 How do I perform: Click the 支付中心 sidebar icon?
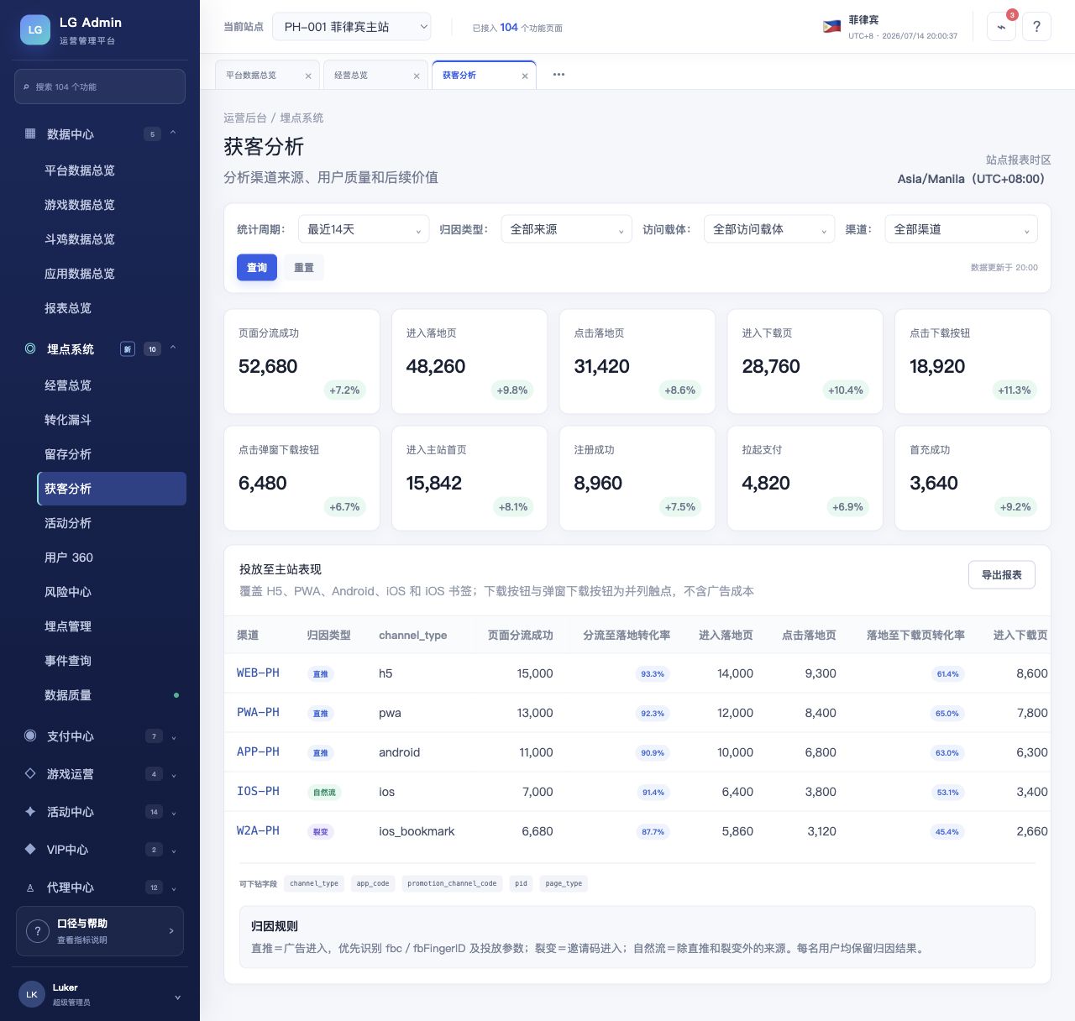click(30, 736)
